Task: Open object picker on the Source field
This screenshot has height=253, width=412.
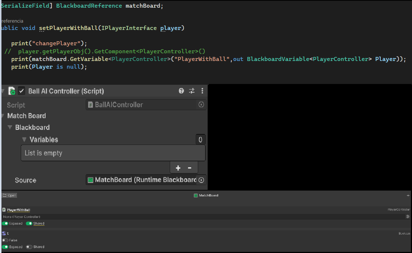Action: pyautogui.click(x=201, y=180)
